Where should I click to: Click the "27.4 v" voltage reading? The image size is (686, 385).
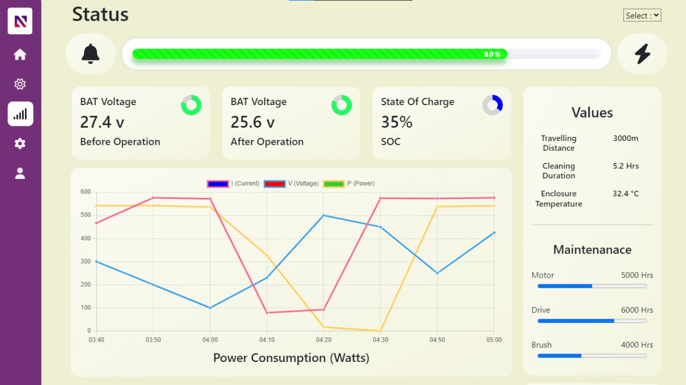102,122
